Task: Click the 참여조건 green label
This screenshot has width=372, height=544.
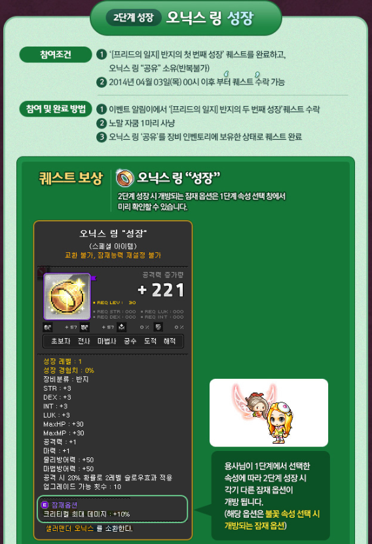Action: tap(56, 54)
